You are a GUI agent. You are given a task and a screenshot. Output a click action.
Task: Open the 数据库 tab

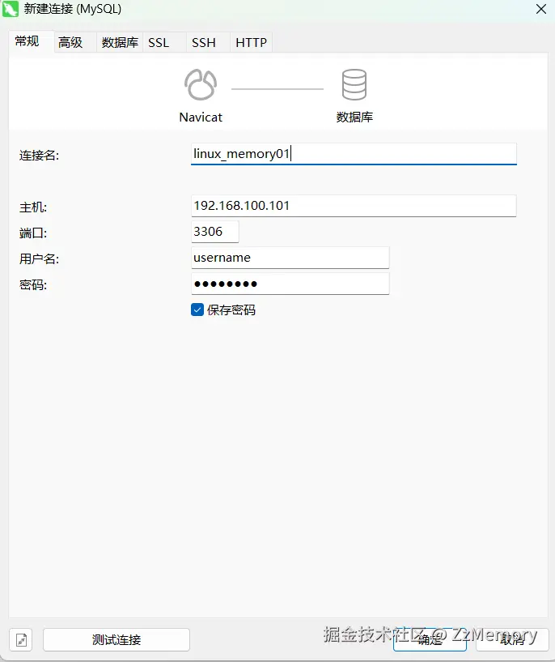coord(120,42)
